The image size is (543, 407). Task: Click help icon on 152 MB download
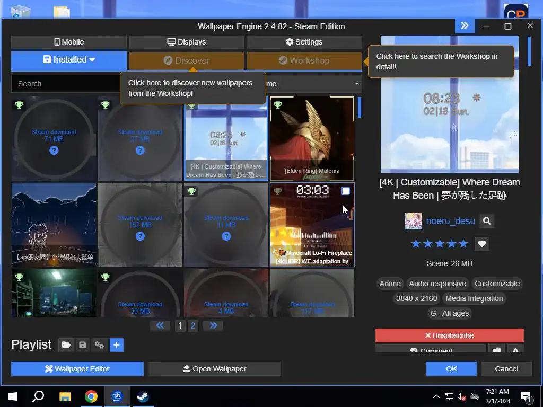click(x=140, y=236)
